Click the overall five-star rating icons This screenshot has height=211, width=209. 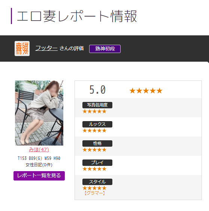point(146,91)
